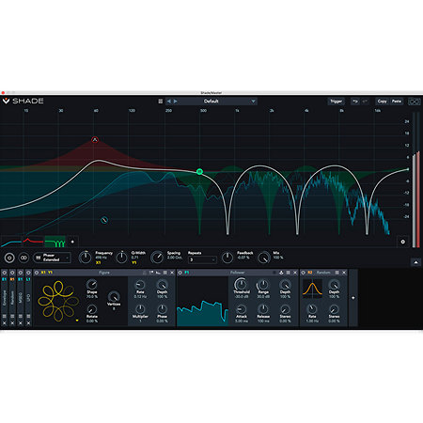Click the Trigger button
Screen dimensions: 423x423
[336, 102]
